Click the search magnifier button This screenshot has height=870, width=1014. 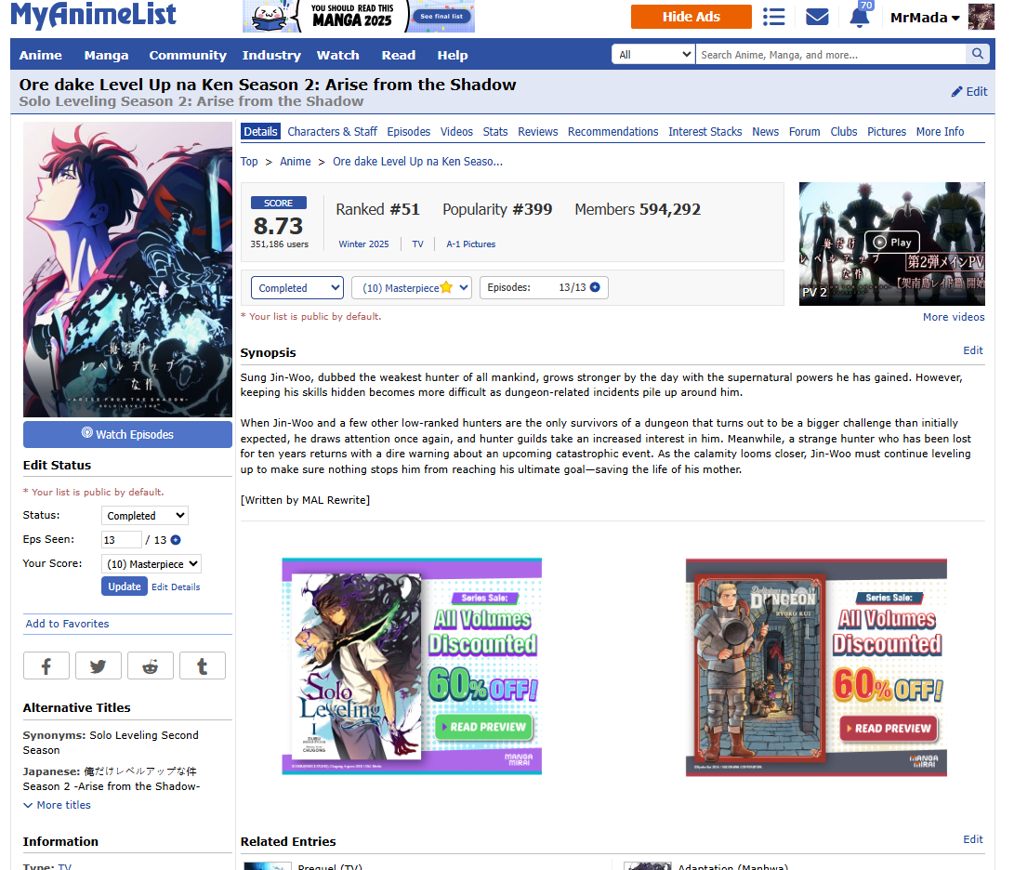pos(978,54)
